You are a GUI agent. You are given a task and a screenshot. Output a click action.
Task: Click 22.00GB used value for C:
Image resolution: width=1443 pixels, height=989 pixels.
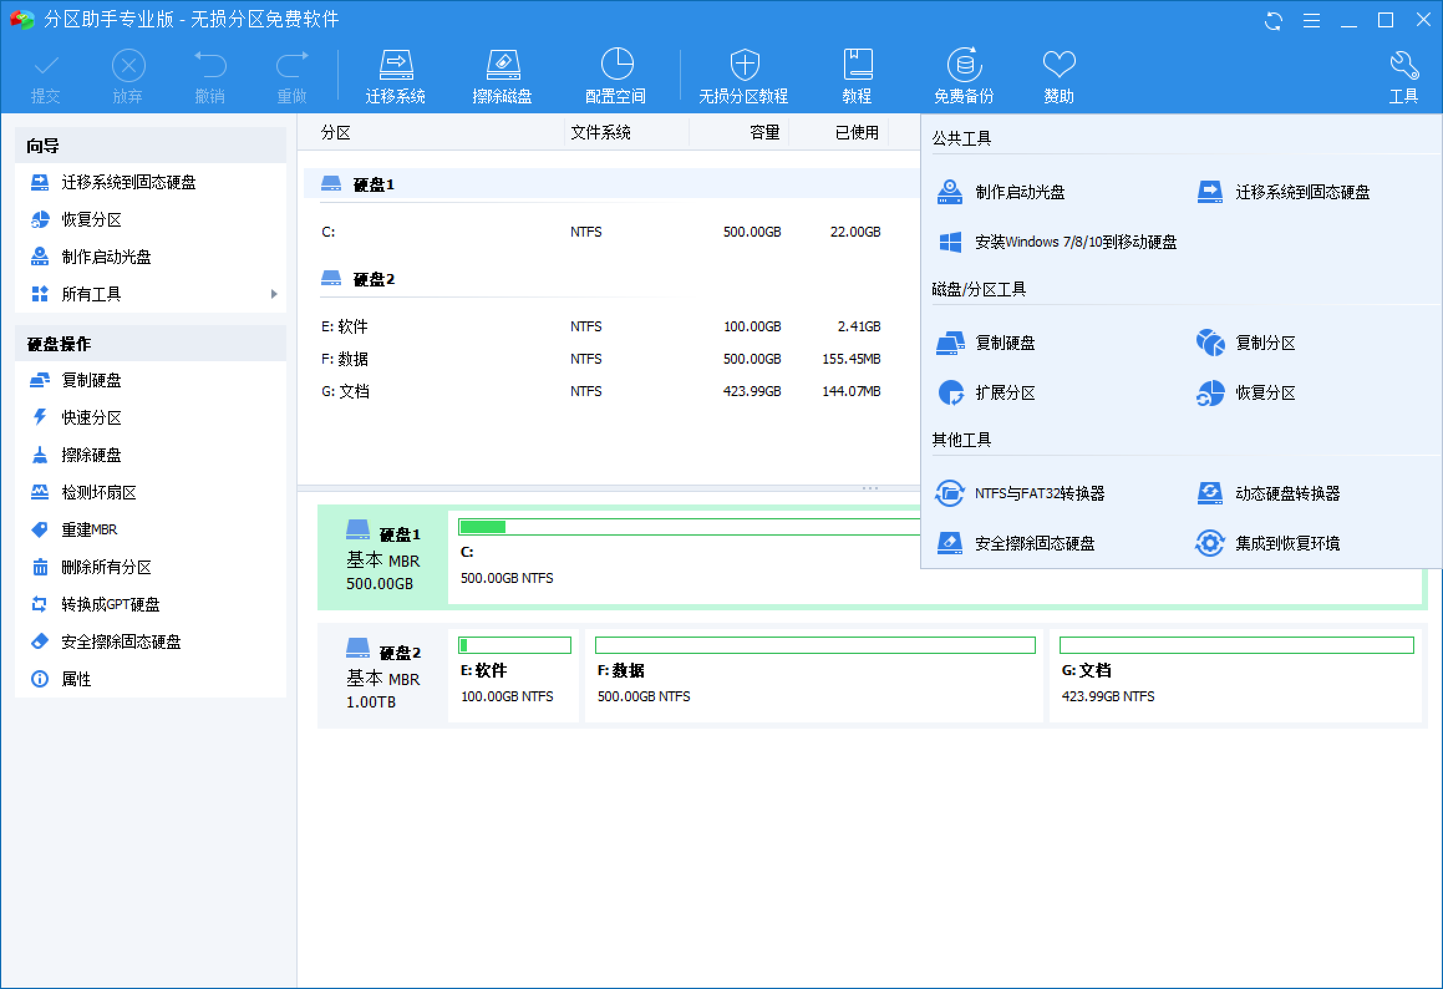click(855, 232)
